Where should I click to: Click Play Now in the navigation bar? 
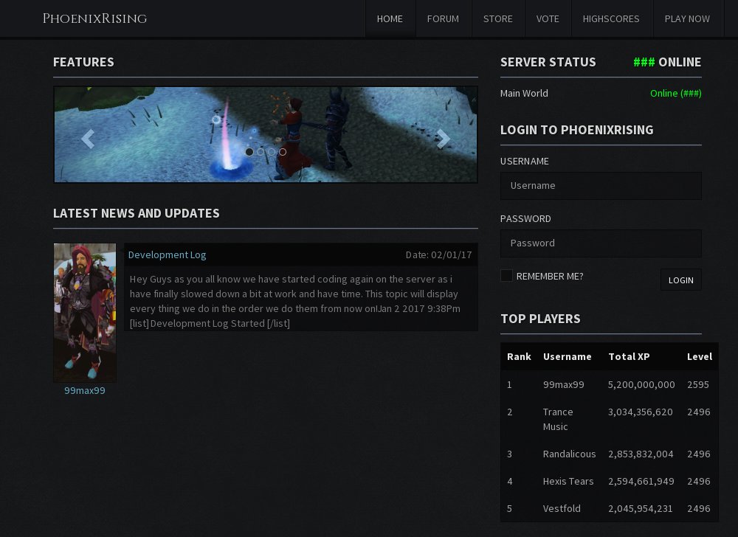coord(687,19)
